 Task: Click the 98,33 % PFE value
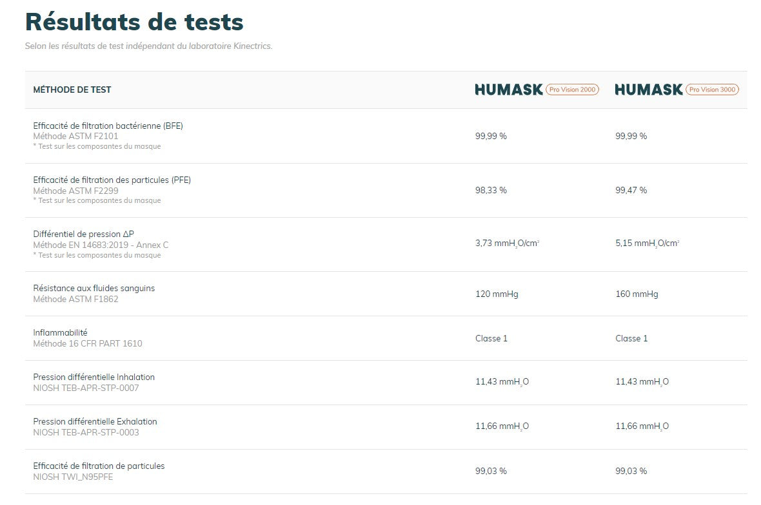(491, 191)
